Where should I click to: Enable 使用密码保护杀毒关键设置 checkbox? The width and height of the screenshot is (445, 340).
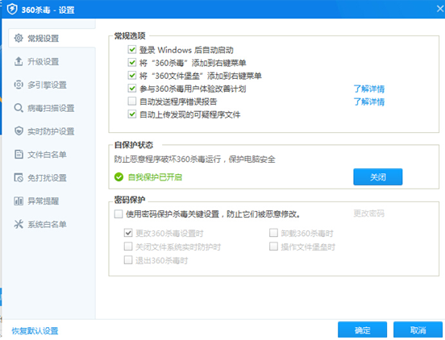pyautogui.click(x=119, y=214)
